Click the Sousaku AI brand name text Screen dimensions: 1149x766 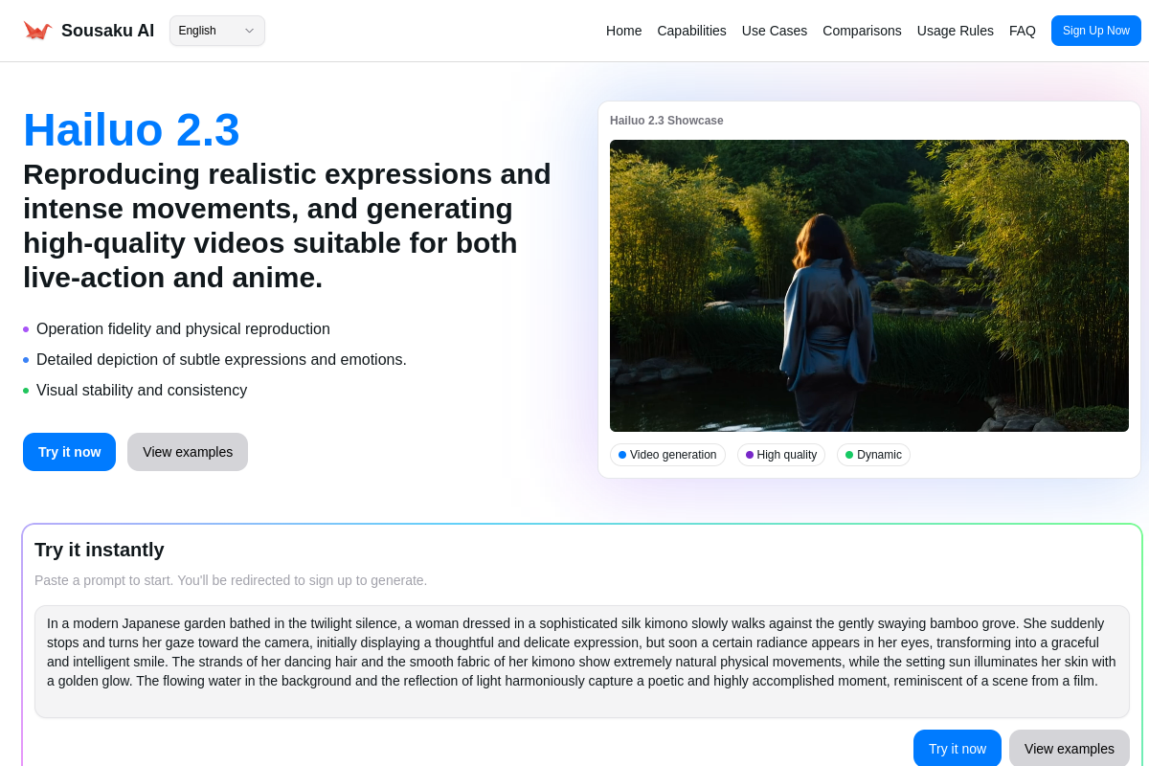tap(107, 31)
